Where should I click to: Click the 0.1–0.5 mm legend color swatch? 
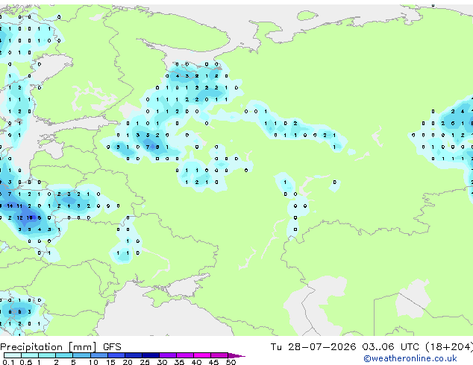tap(13, 355)
